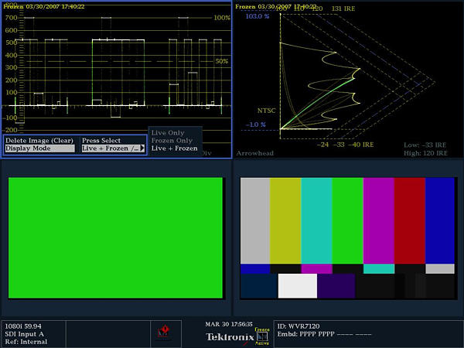Choose the Live + Frozen option
Viewport: 464px width, 348px height.
[x=174, y=148]
